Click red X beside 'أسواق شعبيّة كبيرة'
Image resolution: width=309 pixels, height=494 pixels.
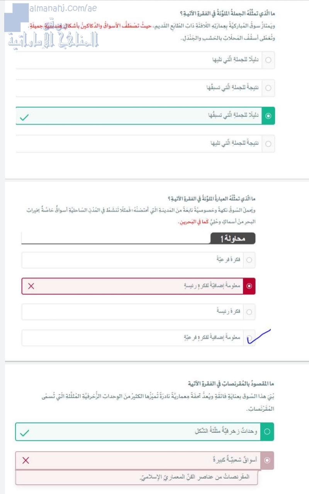26,460
